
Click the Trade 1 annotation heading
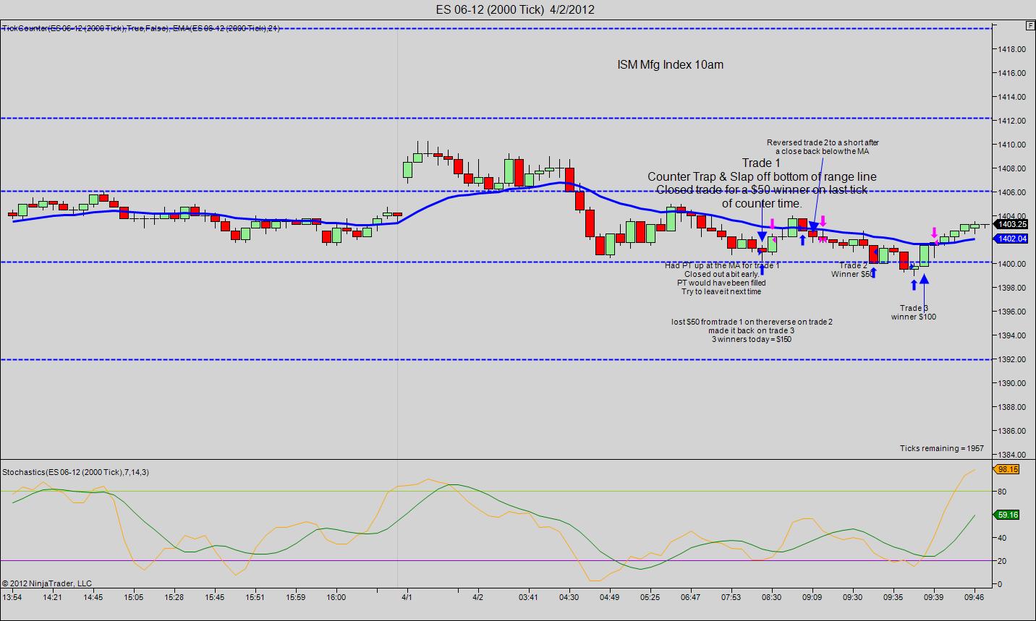pyautogui.click(x=761, y=163)
